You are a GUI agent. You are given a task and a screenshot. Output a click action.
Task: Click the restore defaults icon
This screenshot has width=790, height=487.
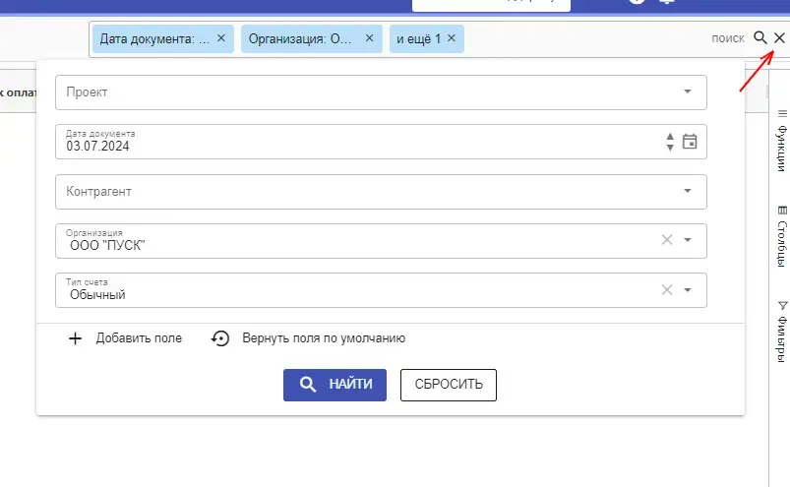pyautogui.click(x=220, y=338)
